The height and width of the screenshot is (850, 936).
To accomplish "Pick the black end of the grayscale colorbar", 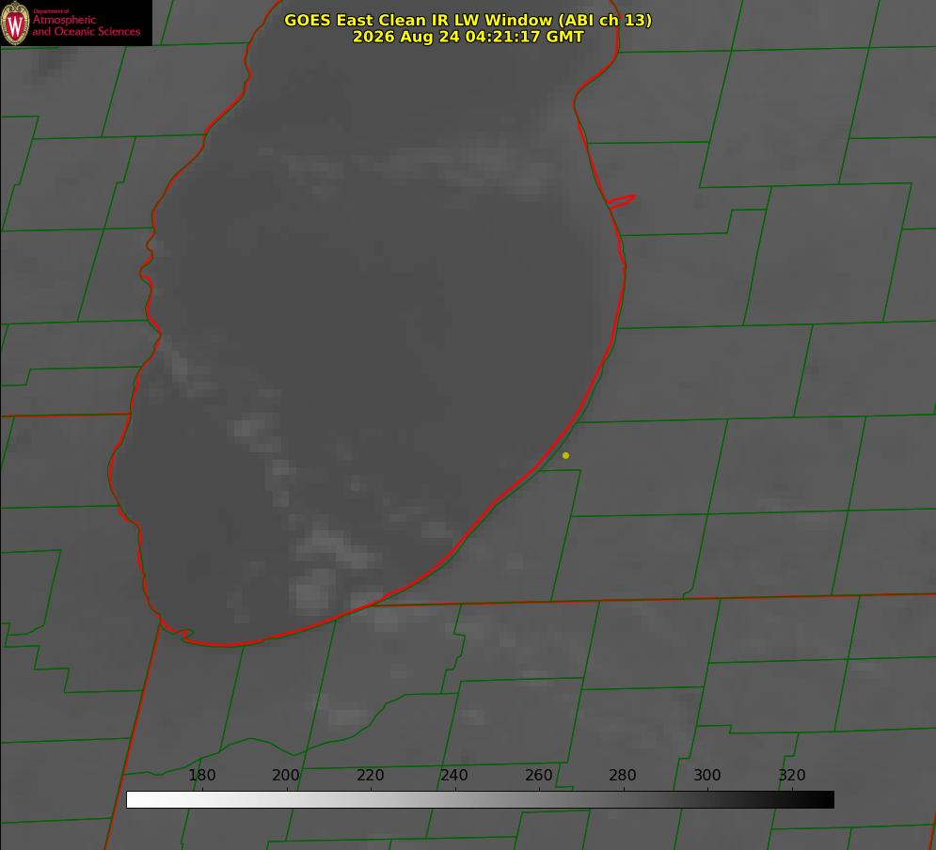I will point(822,799).
